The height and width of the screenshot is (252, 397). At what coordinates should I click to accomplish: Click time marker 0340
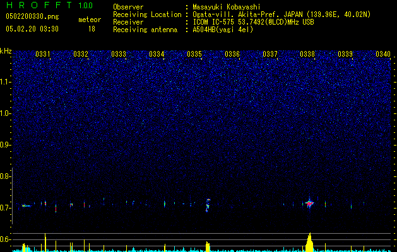[x=383, y=54]
